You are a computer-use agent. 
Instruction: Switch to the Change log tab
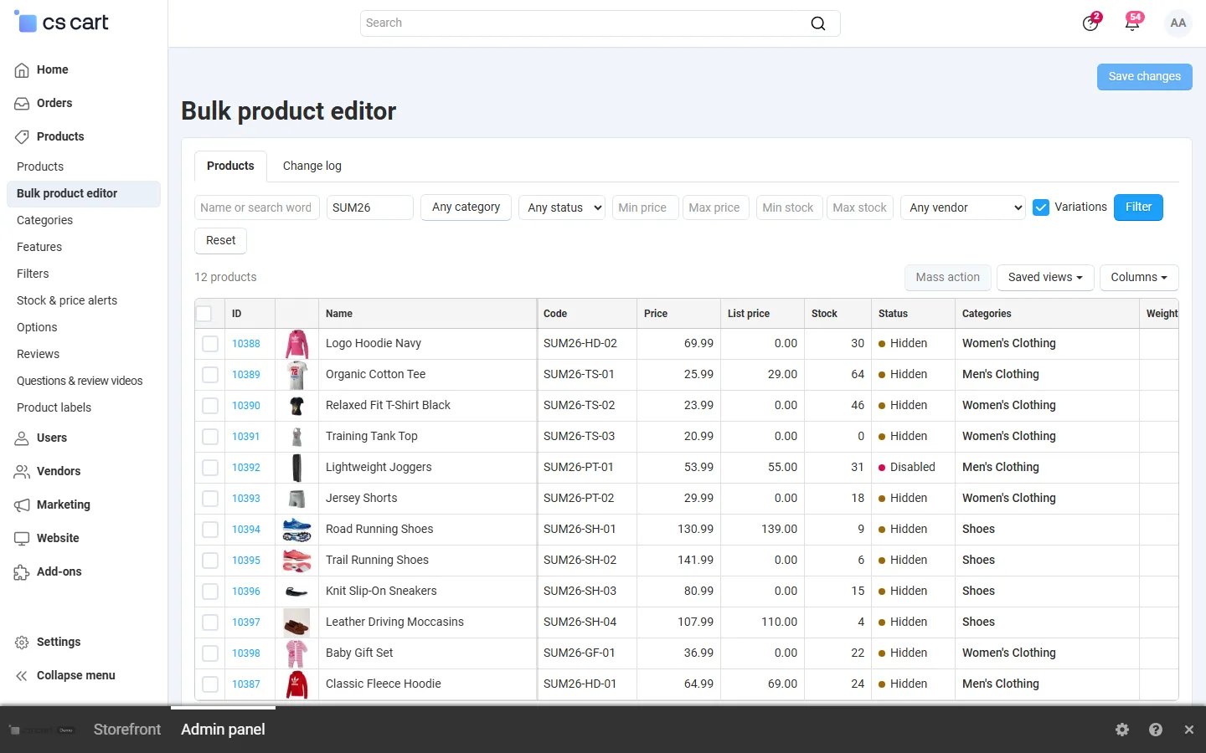312,166
